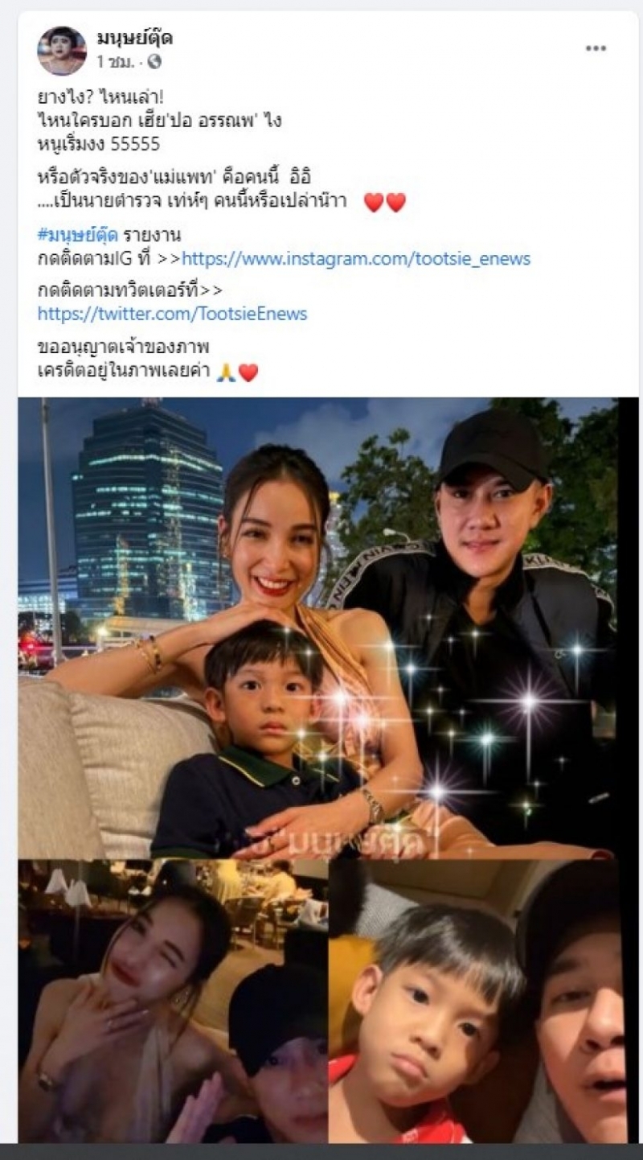
Task: Click the praying hands emoji in the post
Action: (226, 373)
